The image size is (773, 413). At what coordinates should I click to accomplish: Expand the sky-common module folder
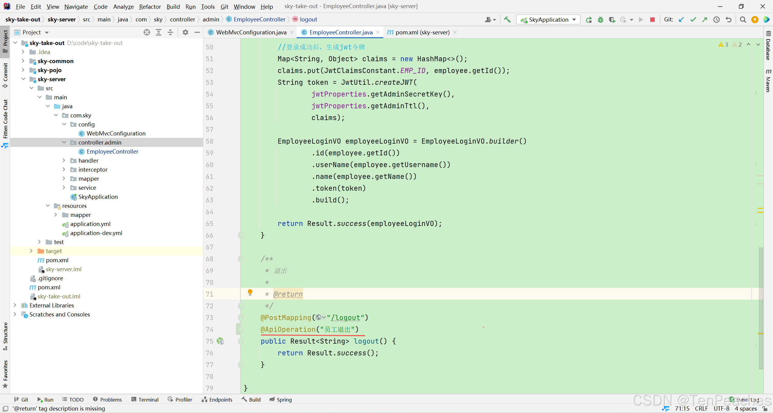tap(23, 61)
